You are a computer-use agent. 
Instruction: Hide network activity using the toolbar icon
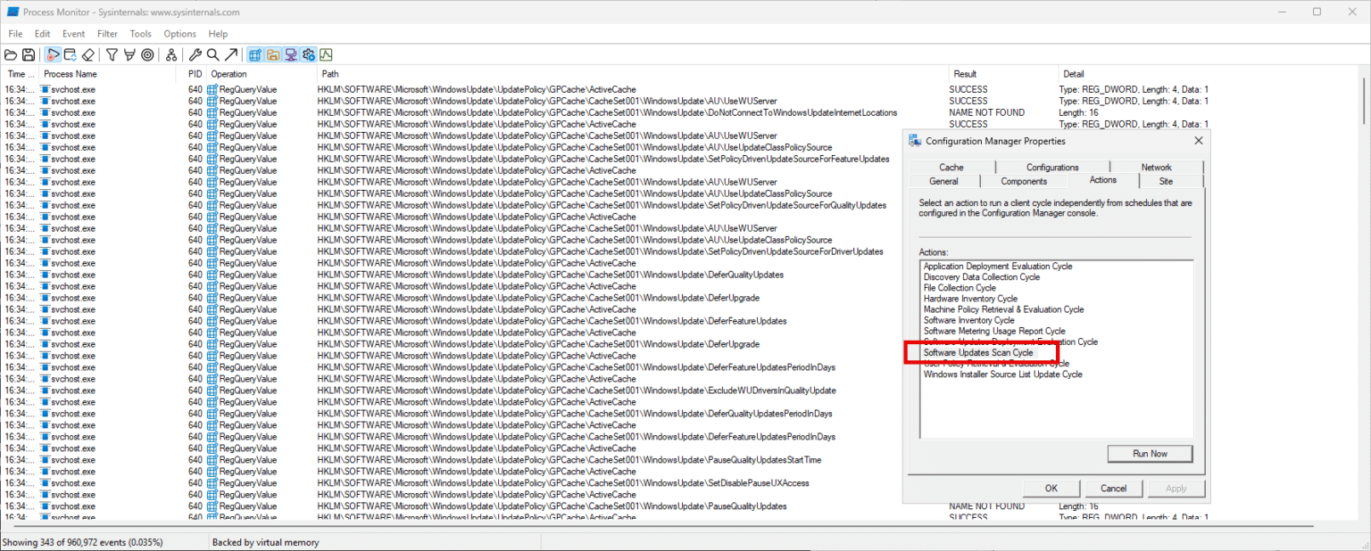pos(292,54)
